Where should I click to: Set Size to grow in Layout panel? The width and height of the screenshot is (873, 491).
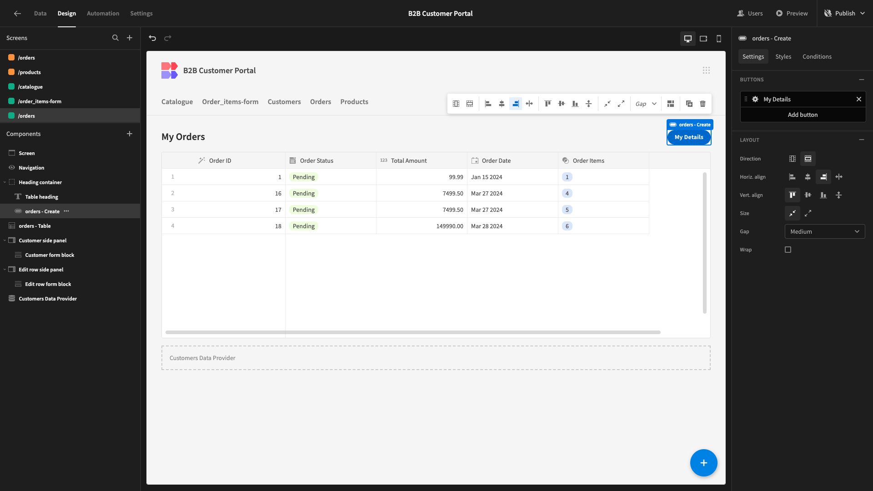[x=808, y=213]
